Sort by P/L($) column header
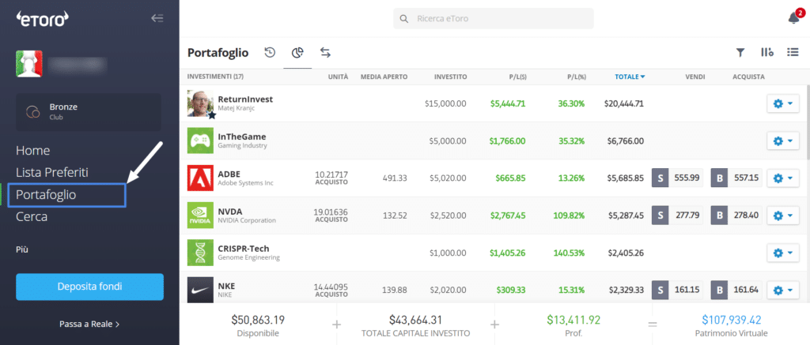This screenshot has width=810, height=345. pyautogui.click(x=517, y=77)
